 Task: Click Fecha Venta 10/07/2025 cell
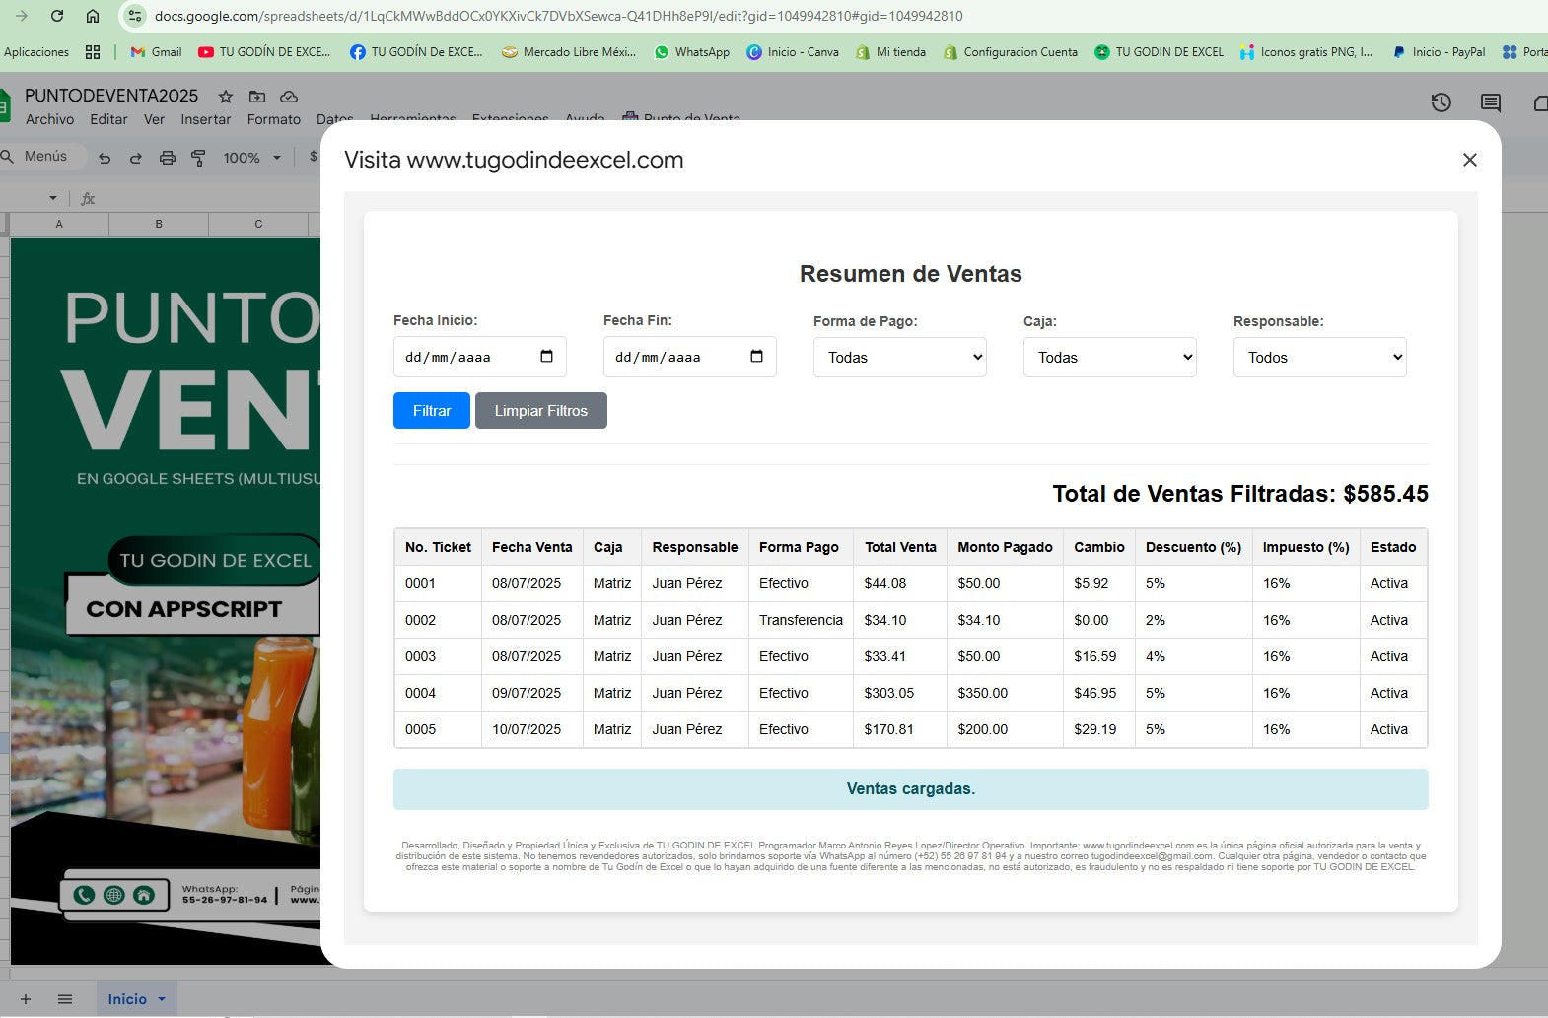coord(532,729)
